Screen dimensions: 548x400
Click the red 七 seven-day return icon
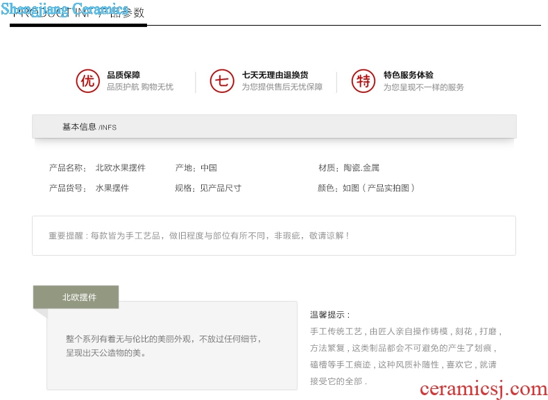point(222,81)
